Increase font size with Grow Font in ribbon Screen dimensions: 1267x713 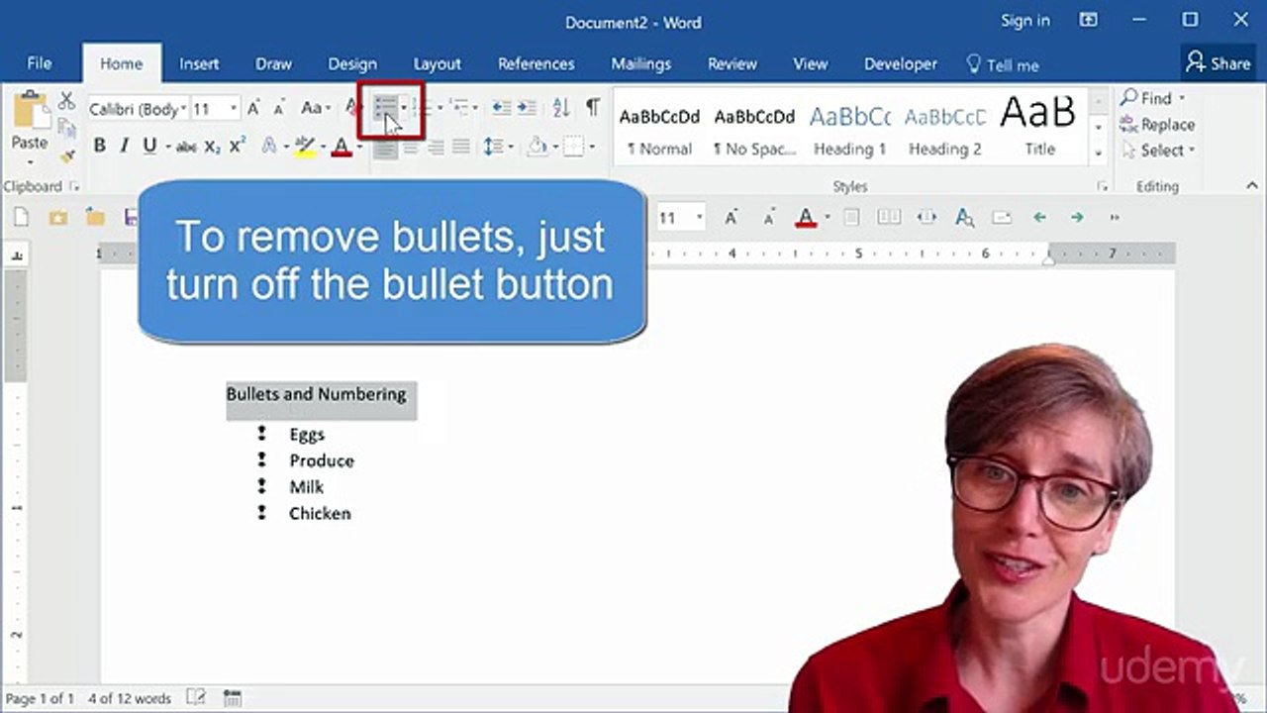click(253, 108)
